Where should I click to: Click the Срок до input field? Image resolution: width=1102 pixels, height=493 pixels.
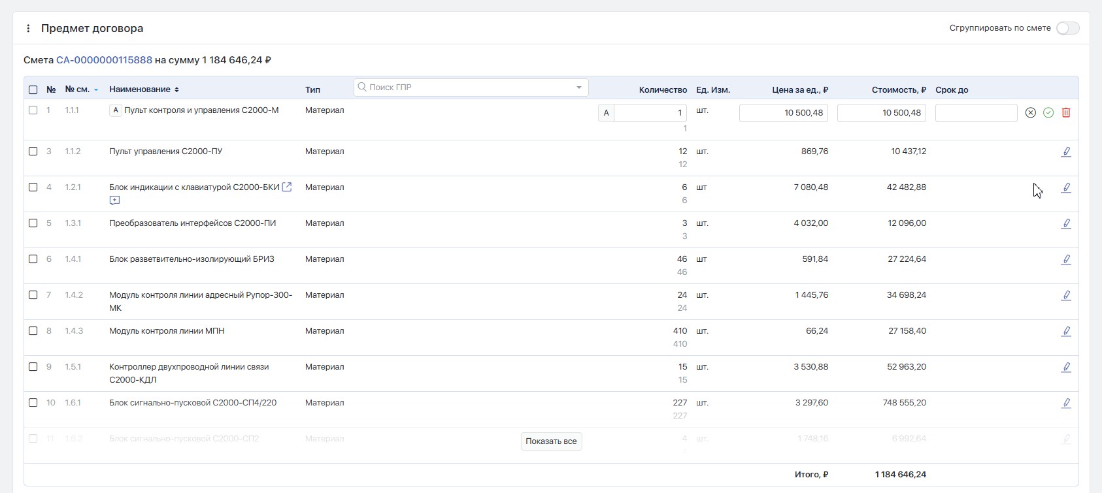[x=976, y=113]
